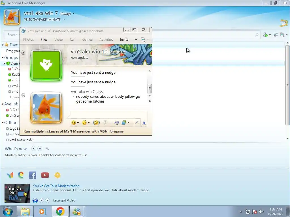Click the search magnifier icon in contact search

pos(257,35)
